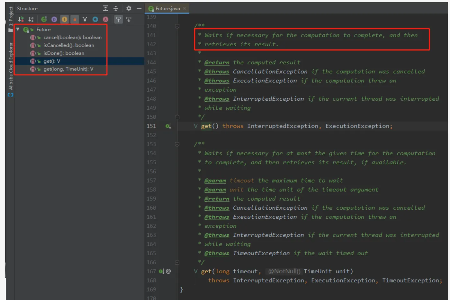Viewport: 450px width, 300px height.
Task: Click method icon beside cancel(boolean)
Action: pos(33,37)
